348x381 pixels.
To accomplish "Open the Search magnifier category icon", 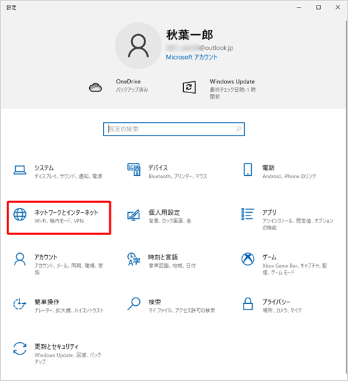I will pos(134,304).
